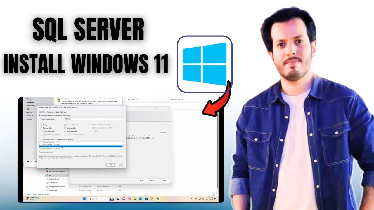Image resolution: width=374 pixels, height=210 pixels.
Task: Tick the Binary checkbox
Action: tap(41, 125)
